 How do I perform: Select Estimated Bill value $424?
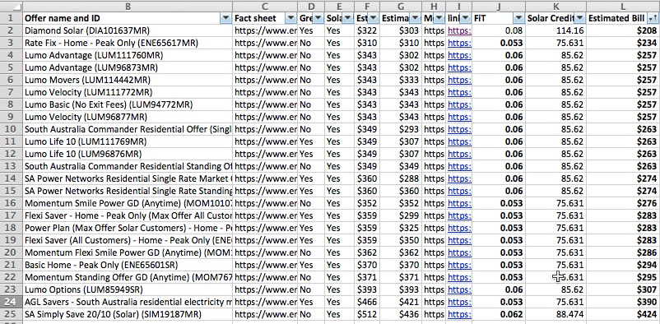coord(622,314)
